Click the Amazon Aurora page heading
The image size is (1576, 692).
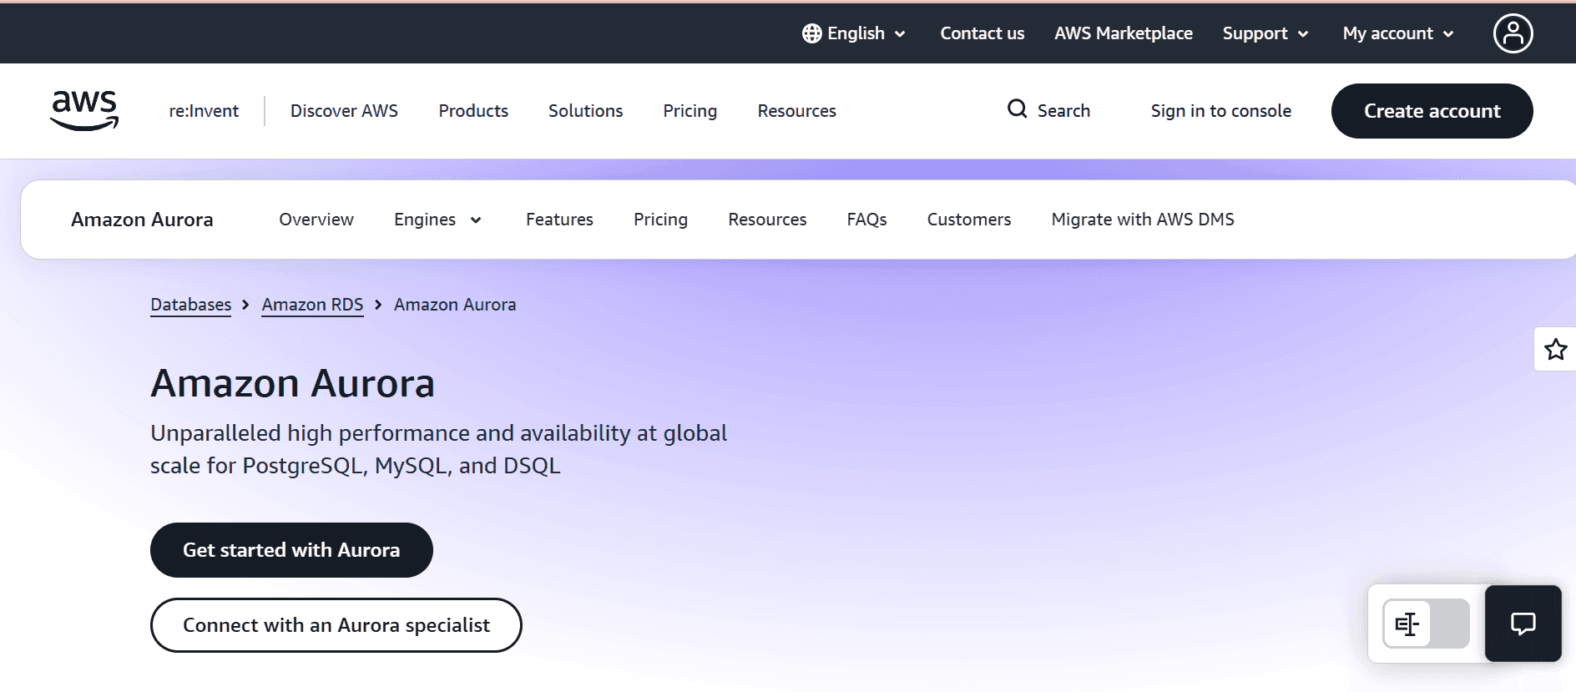[292, 384]
